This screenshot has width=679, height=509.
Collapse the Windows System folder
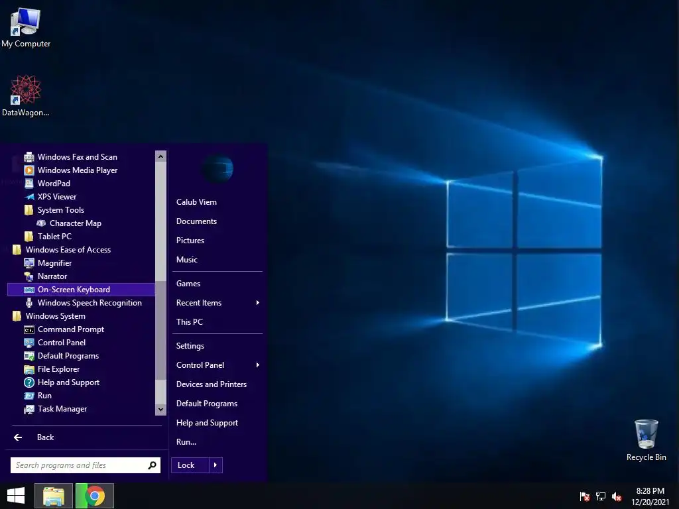tap(49, 316)
